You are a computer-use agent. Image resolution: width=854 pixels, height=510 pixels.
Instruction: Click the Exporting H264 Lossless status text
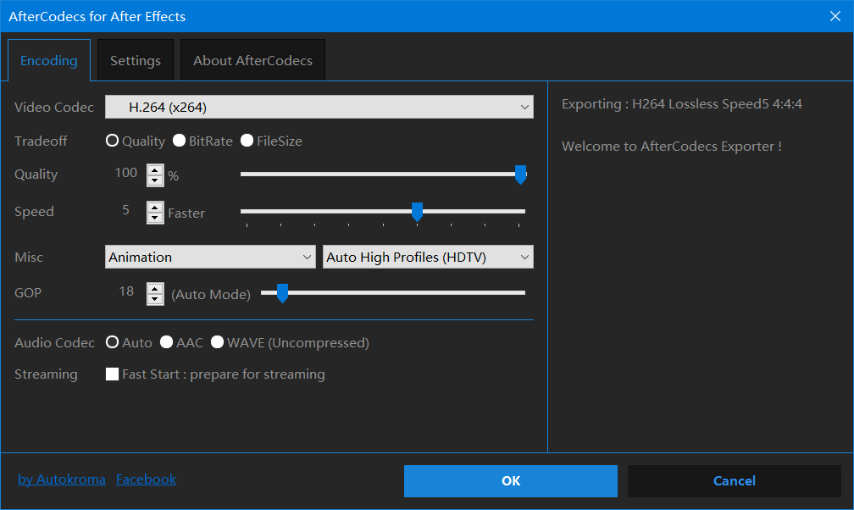pos(682,104)
